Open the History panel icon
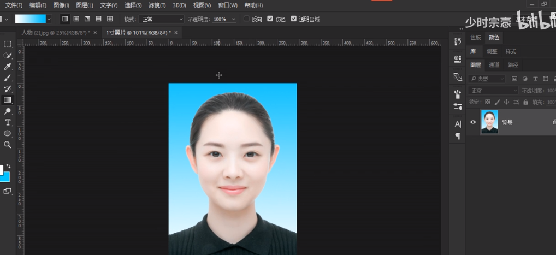 pyautogui.click(x=458, y=41)
